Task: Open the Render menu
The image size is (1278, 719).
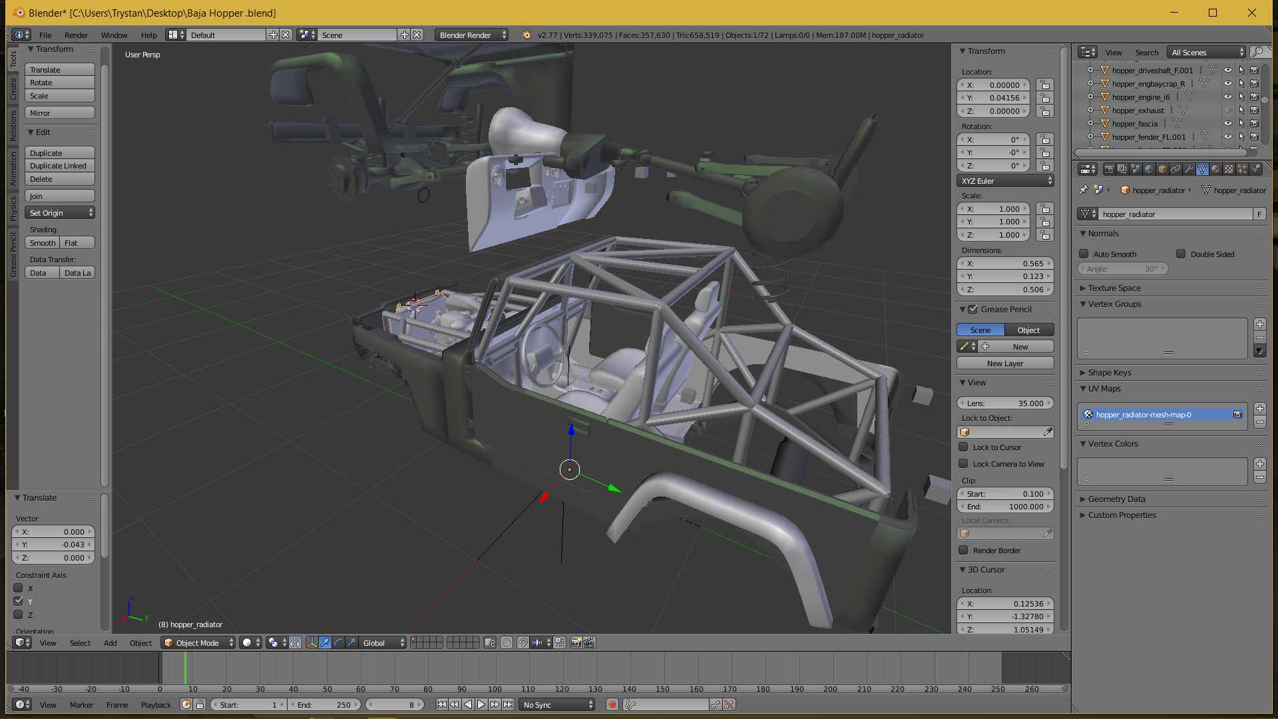Action: pyautogui.click(x=76, y=35)
